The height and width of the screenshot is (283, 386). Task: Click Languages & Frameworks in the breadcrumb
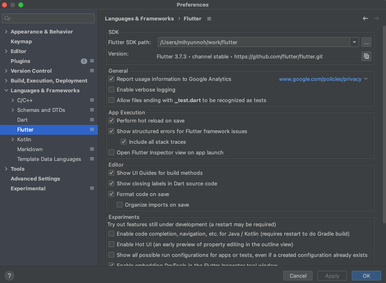139,19
